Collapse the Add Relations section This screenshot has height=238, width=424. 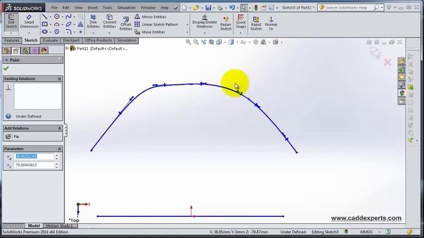(x=59, y=128)
